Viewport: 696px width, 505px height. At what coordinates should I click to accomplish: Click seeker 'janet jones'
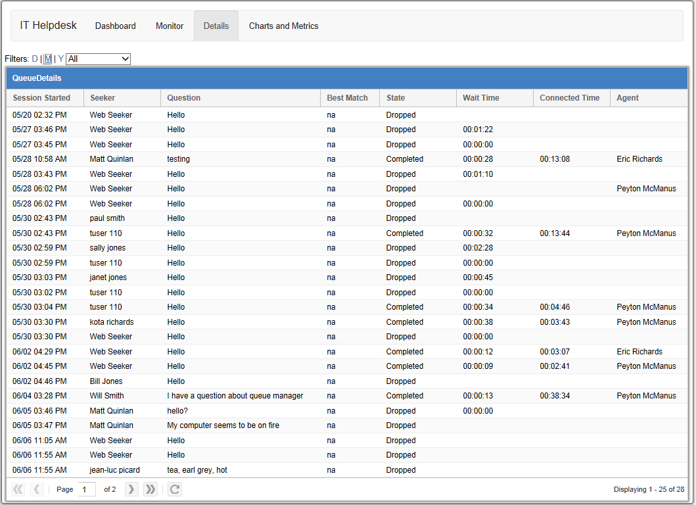pos(108,277)
